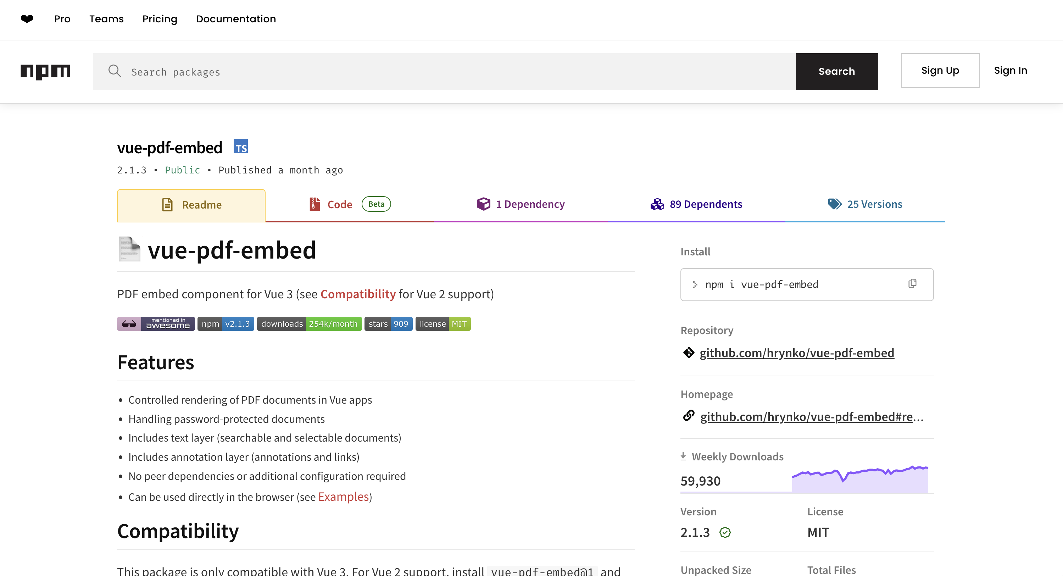Click the 'Features' heading
The height and width of the screenshot is (576, 1063).
(x=156, y=362)
